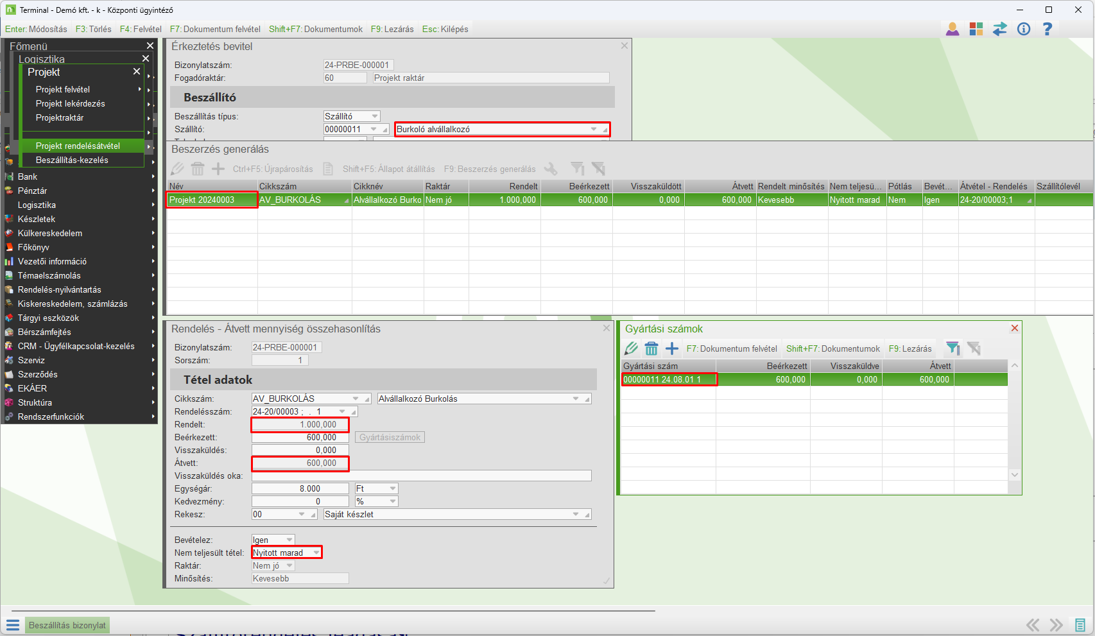Close the Gyártási számok panel
Image resolution: width=1095 pixels, height=636 pixels.
click(1015, 328)
